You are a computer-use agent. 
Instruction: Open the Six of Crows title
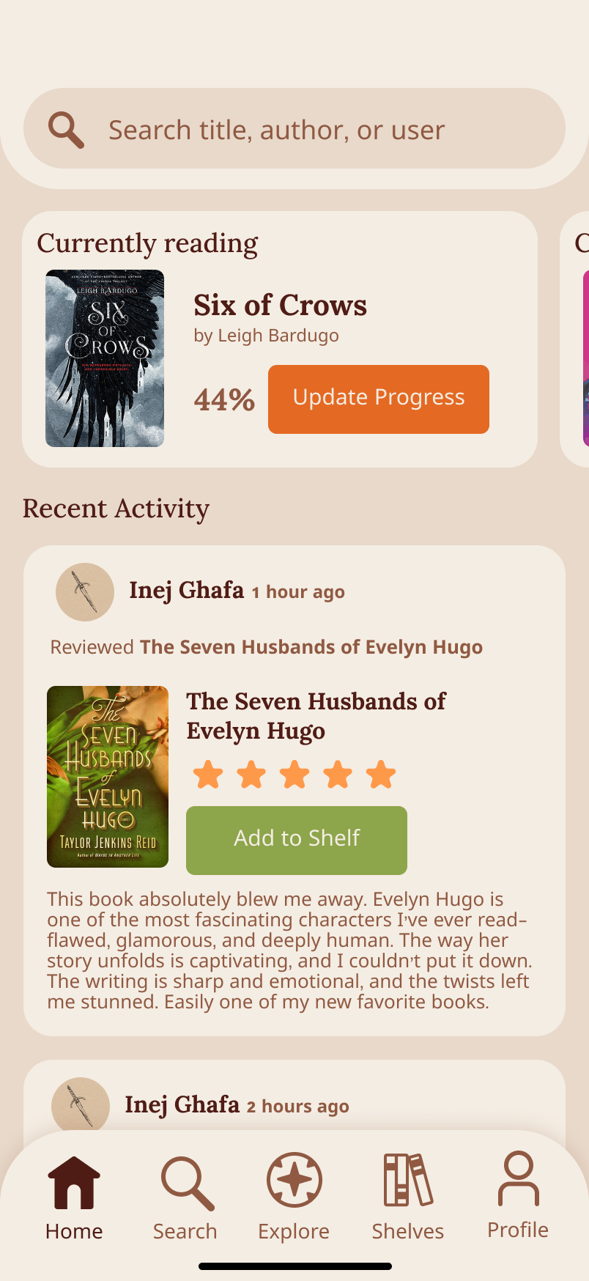(x=281, y=305)
